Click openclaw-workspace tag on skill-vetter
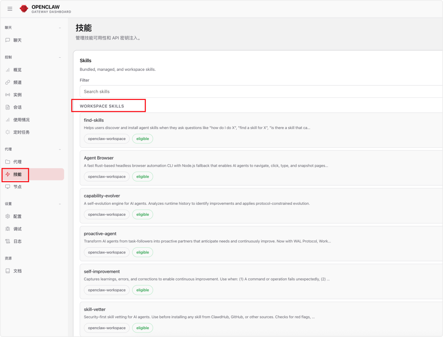Viewport: 443px width, 337px height. (107, 328)
